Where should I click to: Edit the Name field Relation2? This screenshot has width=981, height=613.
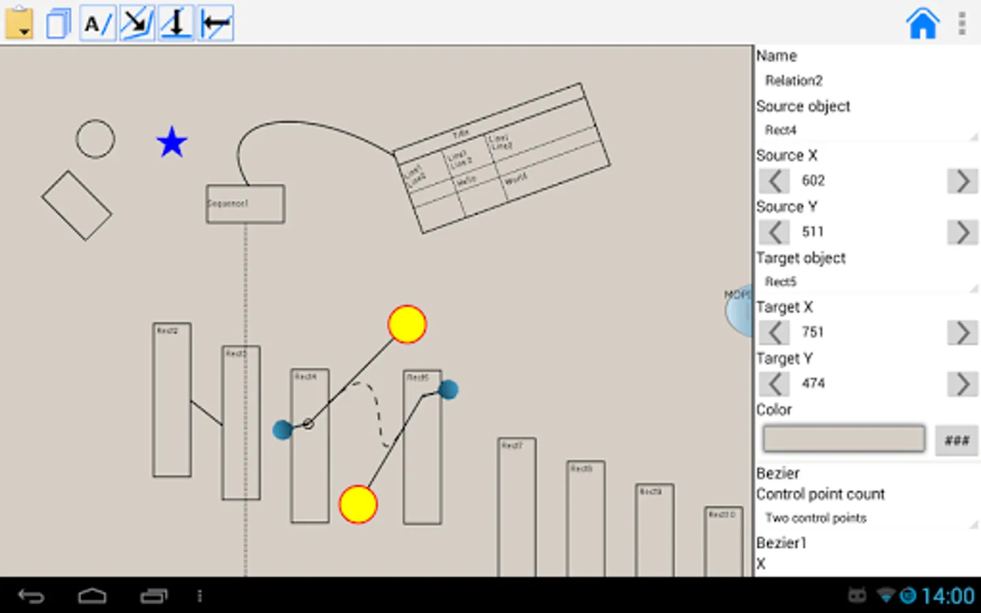pos(867,80)
